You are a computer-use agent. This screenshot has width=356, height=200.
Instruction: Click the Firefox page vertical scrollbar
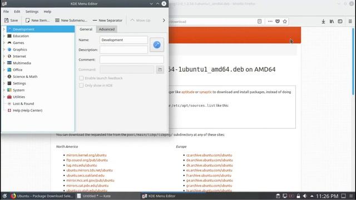tap(353, 62)
